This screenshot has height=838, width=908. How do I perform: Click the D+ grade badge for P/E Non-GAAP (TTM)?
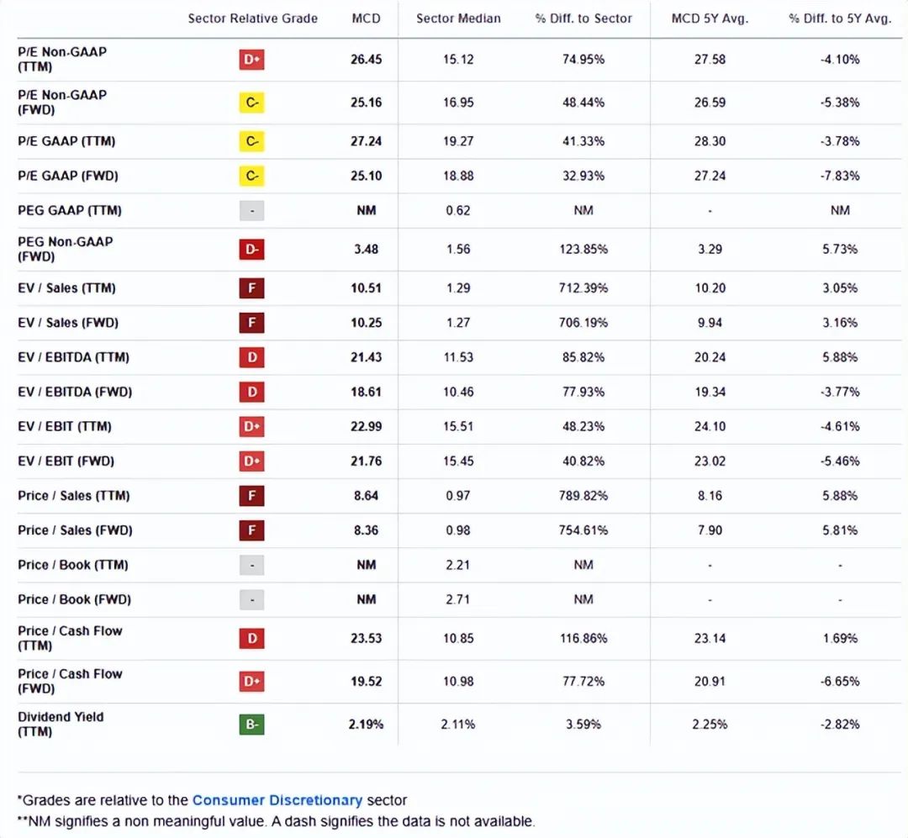(251, 60)
